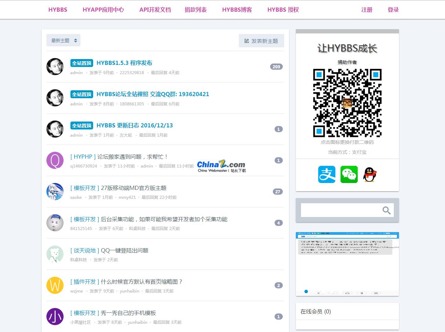This screenshot has width=445, height=332.
Task: Open post HYBBS 更新日志 2016/12/13
Action: (135, 125)
